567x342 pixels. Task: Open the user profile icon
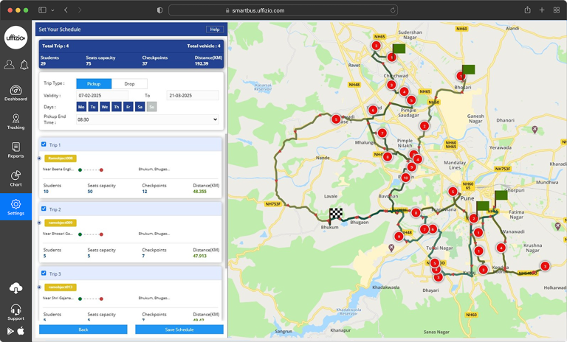point(9,65)
